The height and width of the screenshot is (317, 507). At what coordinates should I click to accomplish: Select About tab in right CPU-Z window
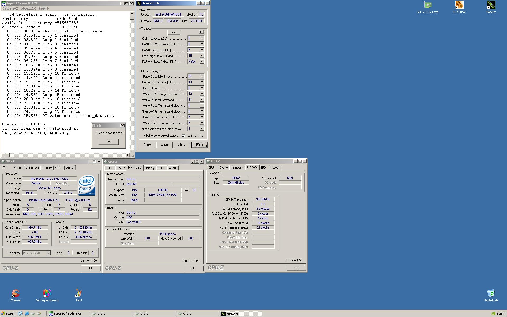275,167
